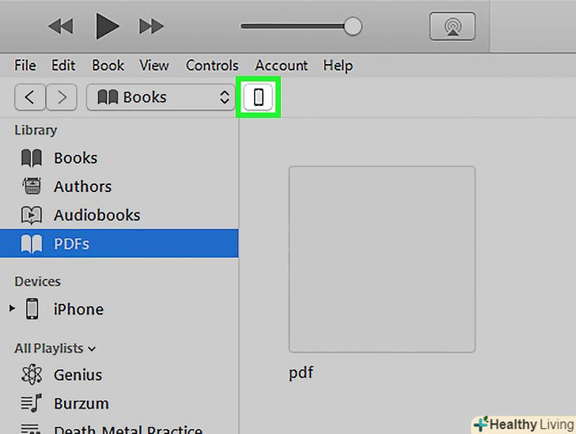This screenshot has width=576, height=434.
Task: Select Authors in the Library sidebar
Action: pos(82,187)
